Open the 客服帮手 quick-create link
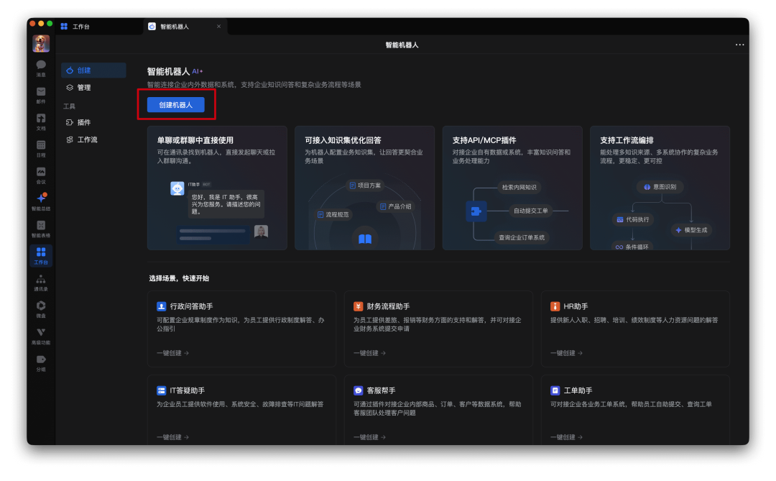Viewport: 776px width, 481px height. coord(367,436)
